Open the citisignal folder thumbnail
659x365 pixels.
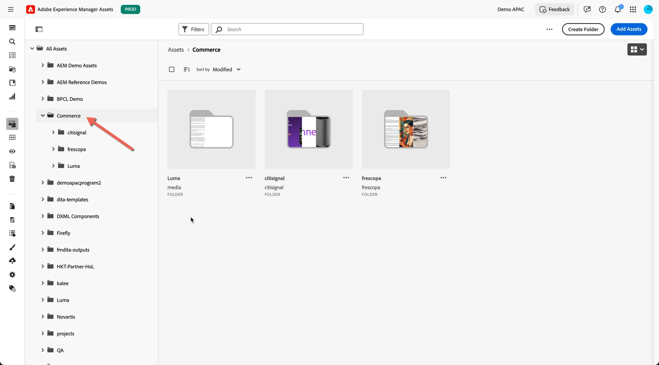pos(309,129)
